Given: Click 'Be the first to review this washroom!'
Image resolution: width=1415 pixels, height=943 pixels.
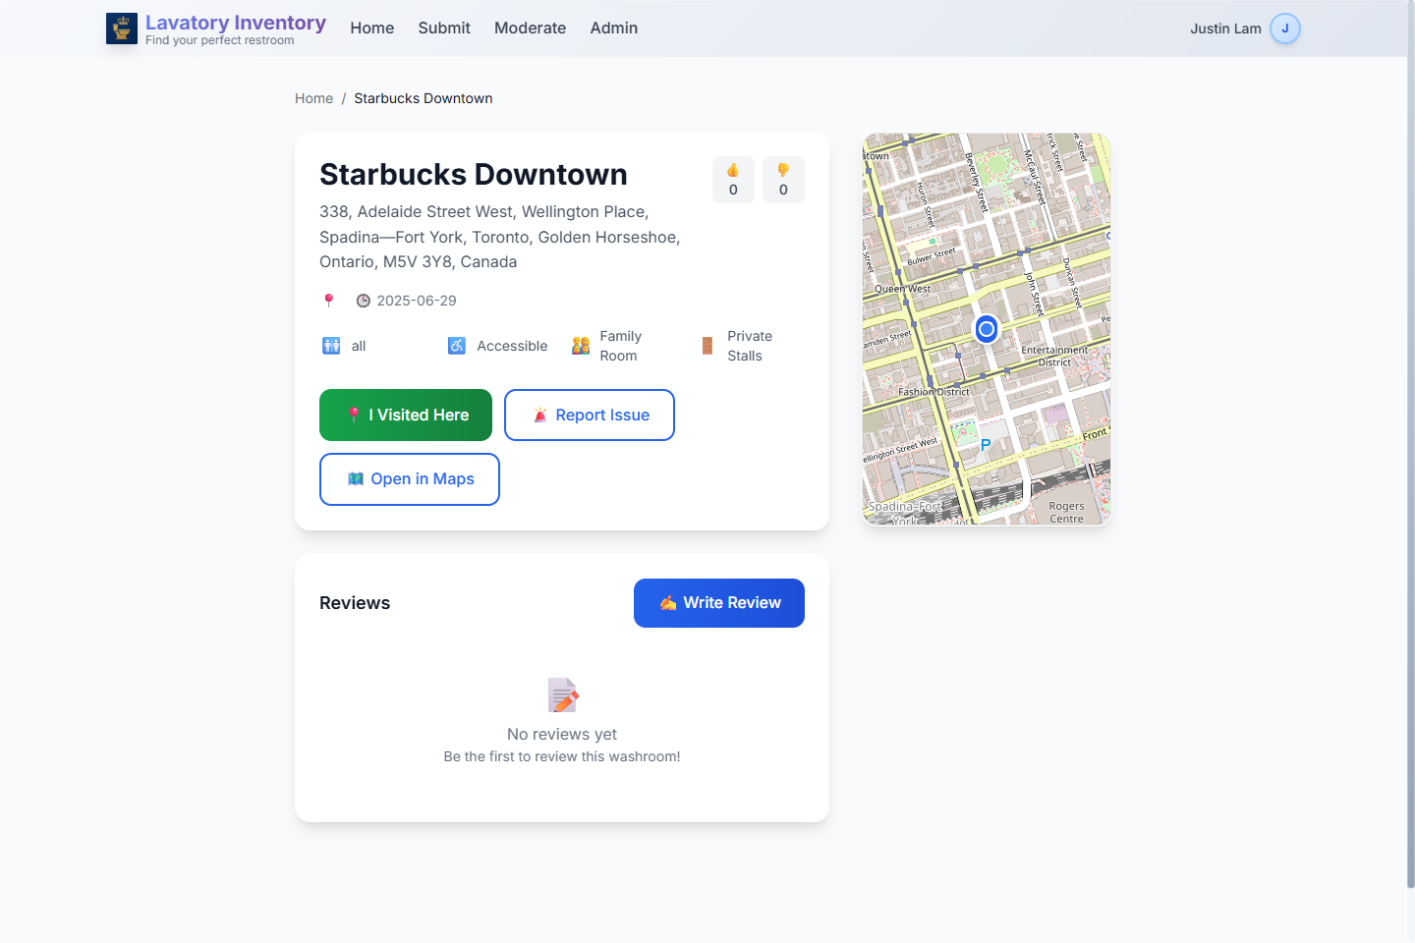Looking at the screenshot, I should tap(562, 756).
